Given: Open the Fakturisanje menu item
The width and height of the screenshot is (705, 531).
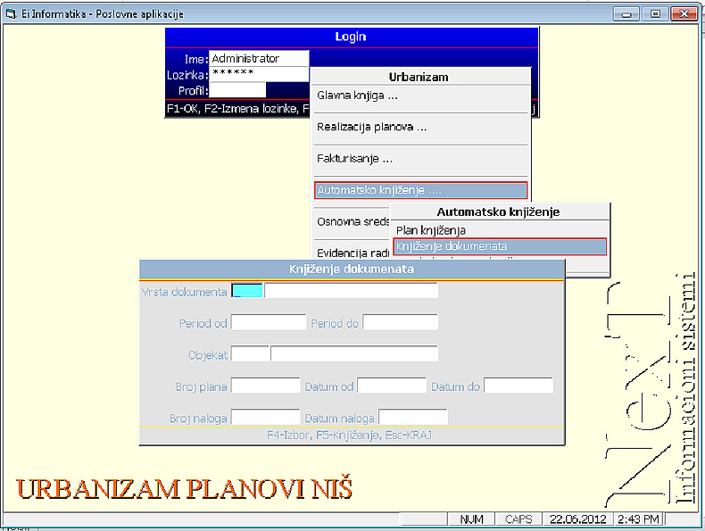Looking at the screenshot, I should (x=354, y=159).
